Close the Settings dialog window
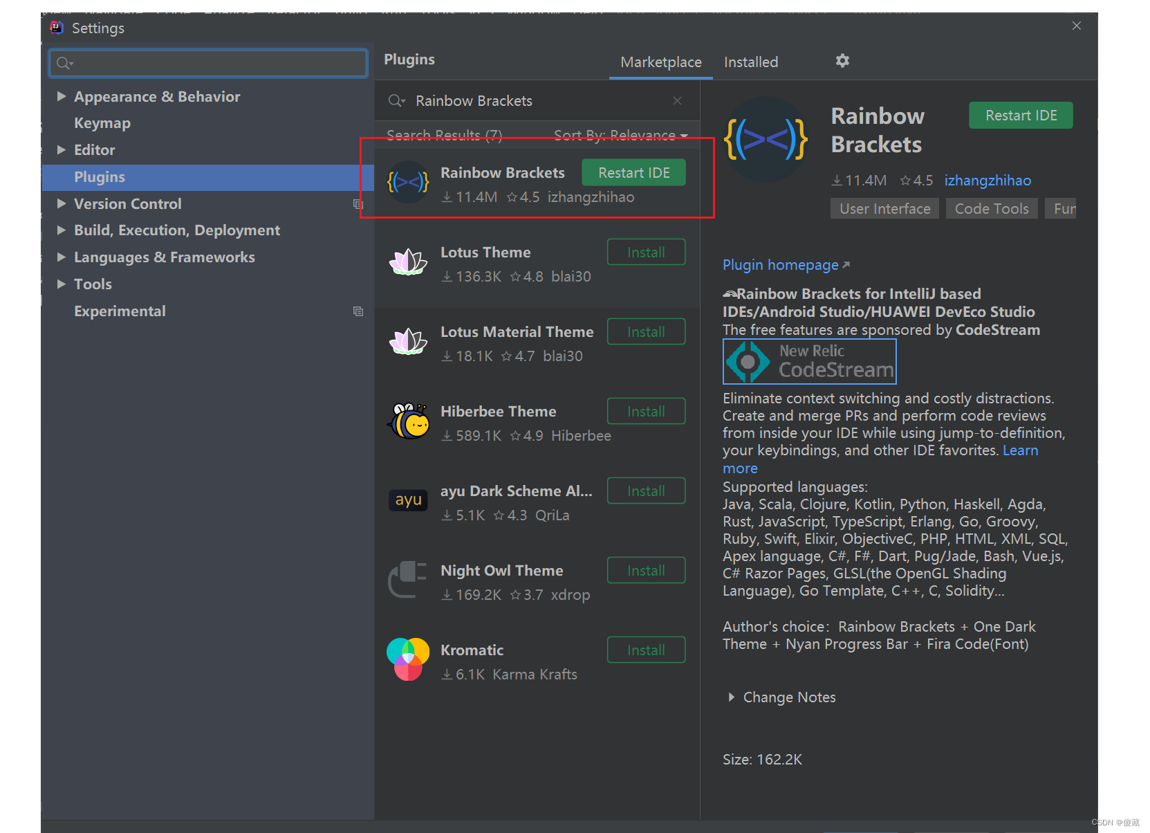Viewport: 1150px width, 833px height. (x=1077, y=26)
